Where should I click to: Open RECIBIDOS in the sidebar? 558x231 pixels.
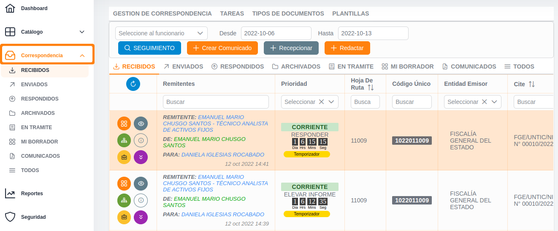pyautogui.click(x=45, y=70)
